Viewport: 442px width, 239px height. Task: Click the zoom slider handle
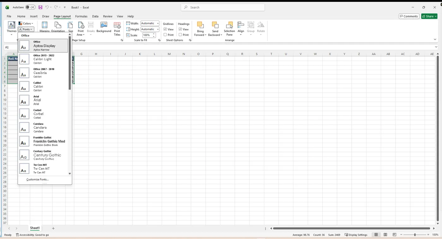415,235
